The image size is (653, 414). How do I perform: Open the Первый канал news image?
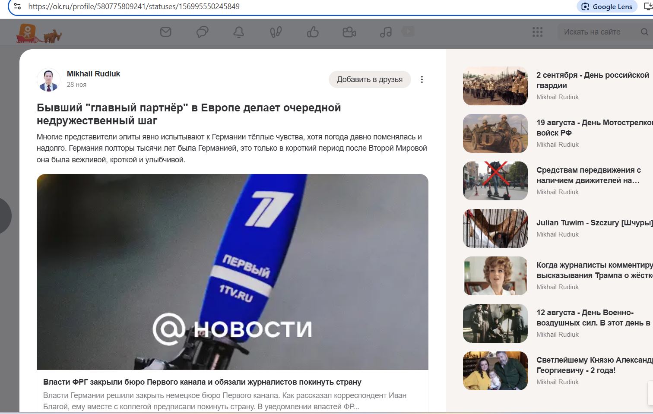pos(232,272)
